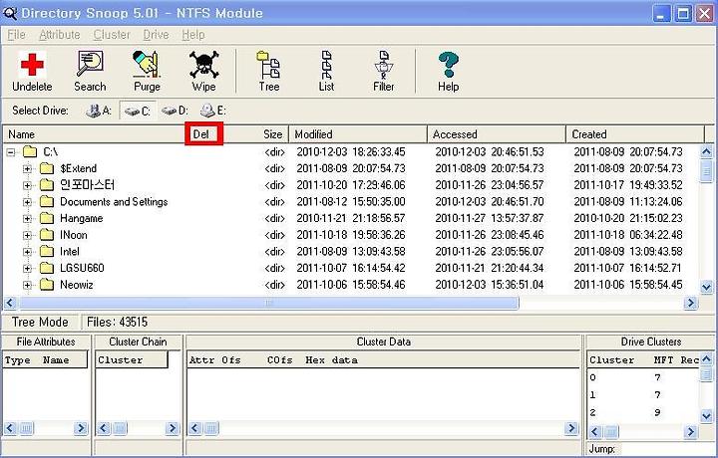Click File Attributes scroll right arrow
Screen dimensions: 718x458
[x=81, y=428]
